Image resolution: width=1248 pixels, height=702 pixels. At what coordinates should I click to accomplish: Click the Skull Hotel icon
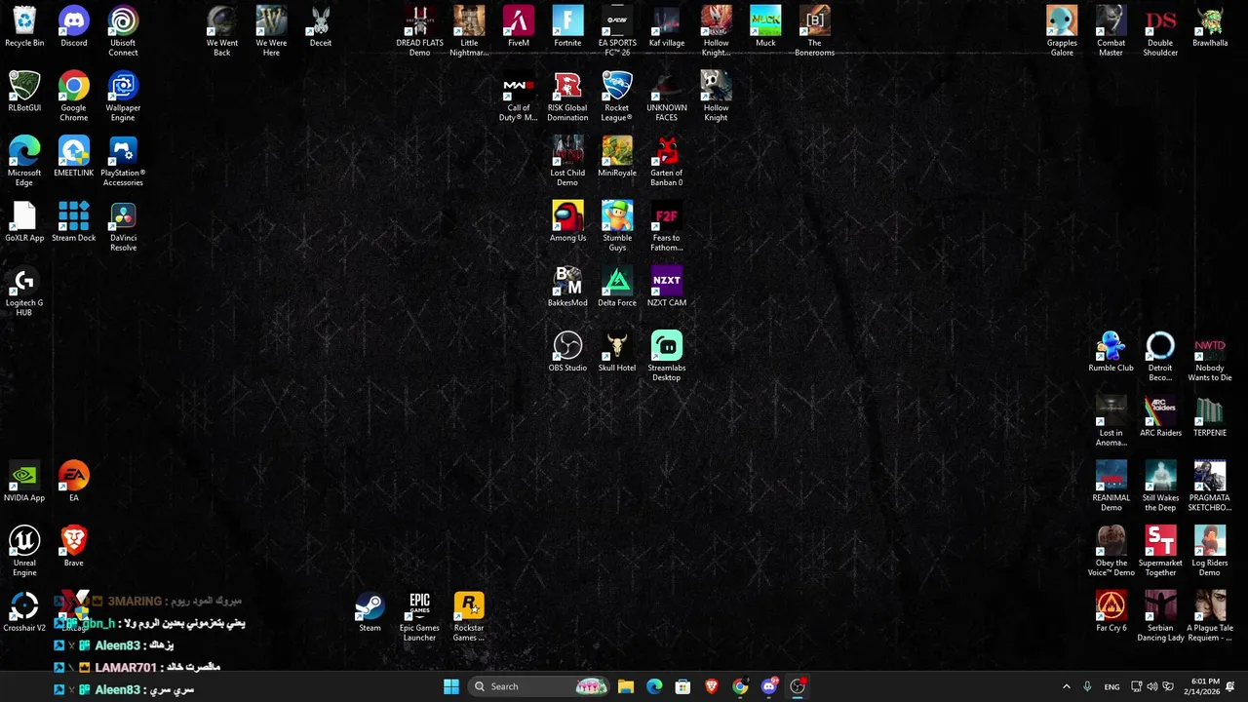[617, 351]
